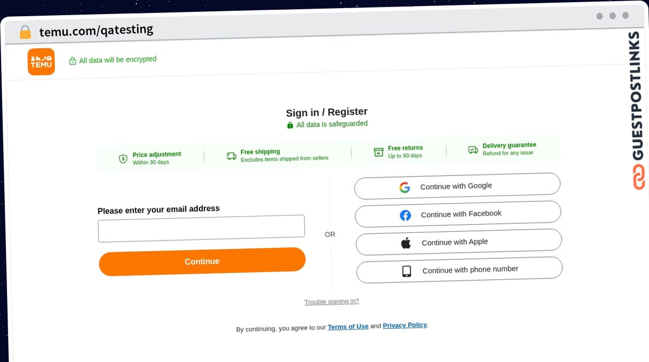Open the 'Trouble signing in?' link

coord(332,301)
